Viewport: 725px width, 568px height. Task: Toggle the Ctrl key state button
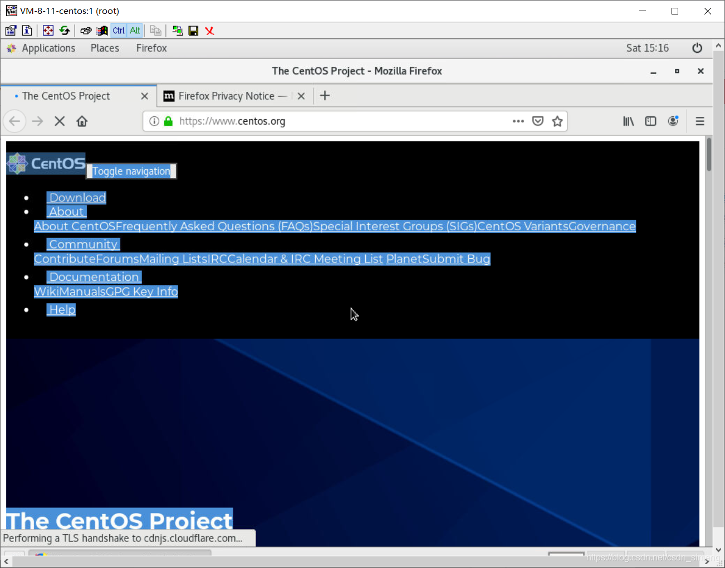click(x=119, y=31)
